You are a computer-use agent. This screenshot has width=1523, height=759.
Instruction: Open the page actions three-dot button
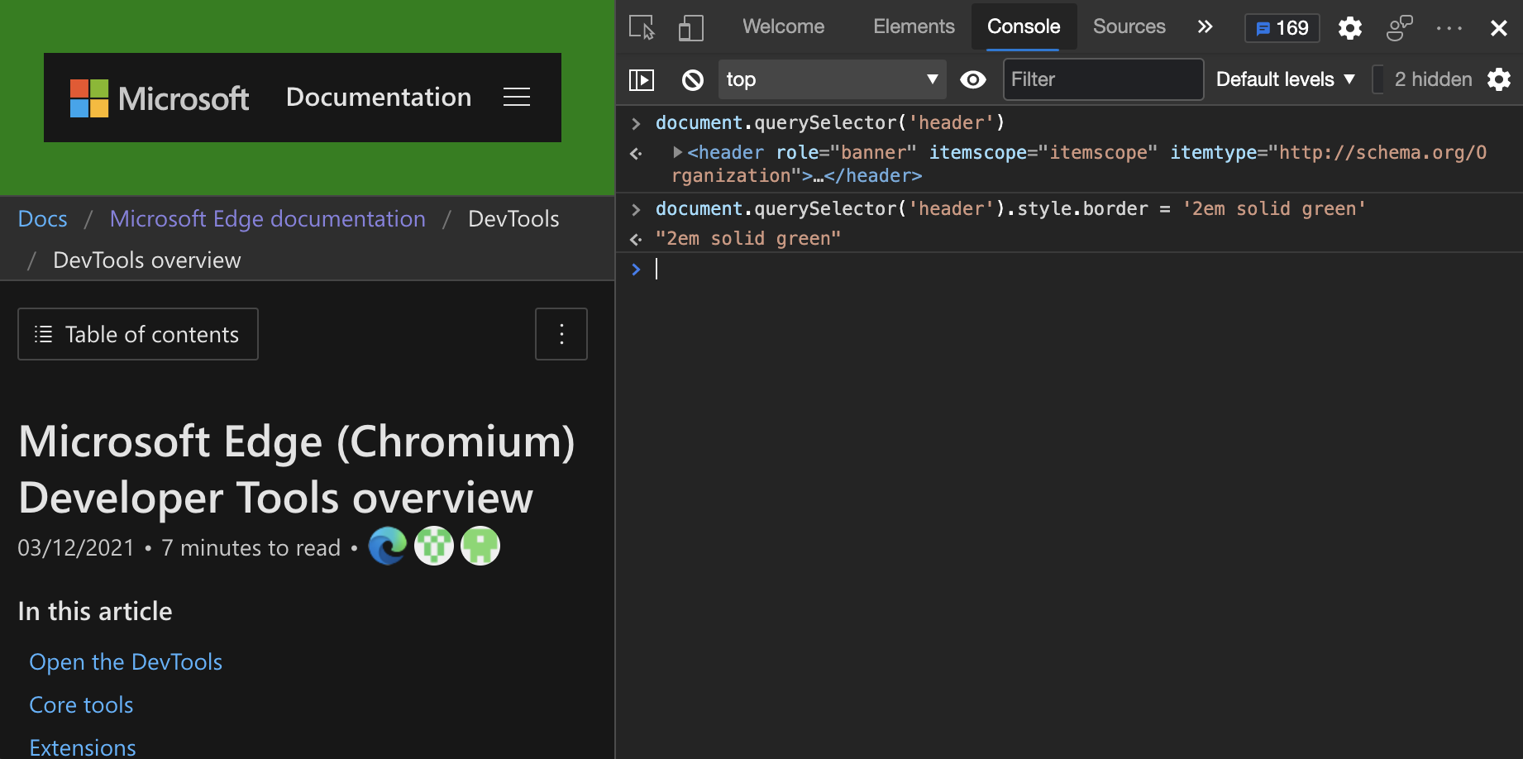pyautogui.click(x=561, y=334)
